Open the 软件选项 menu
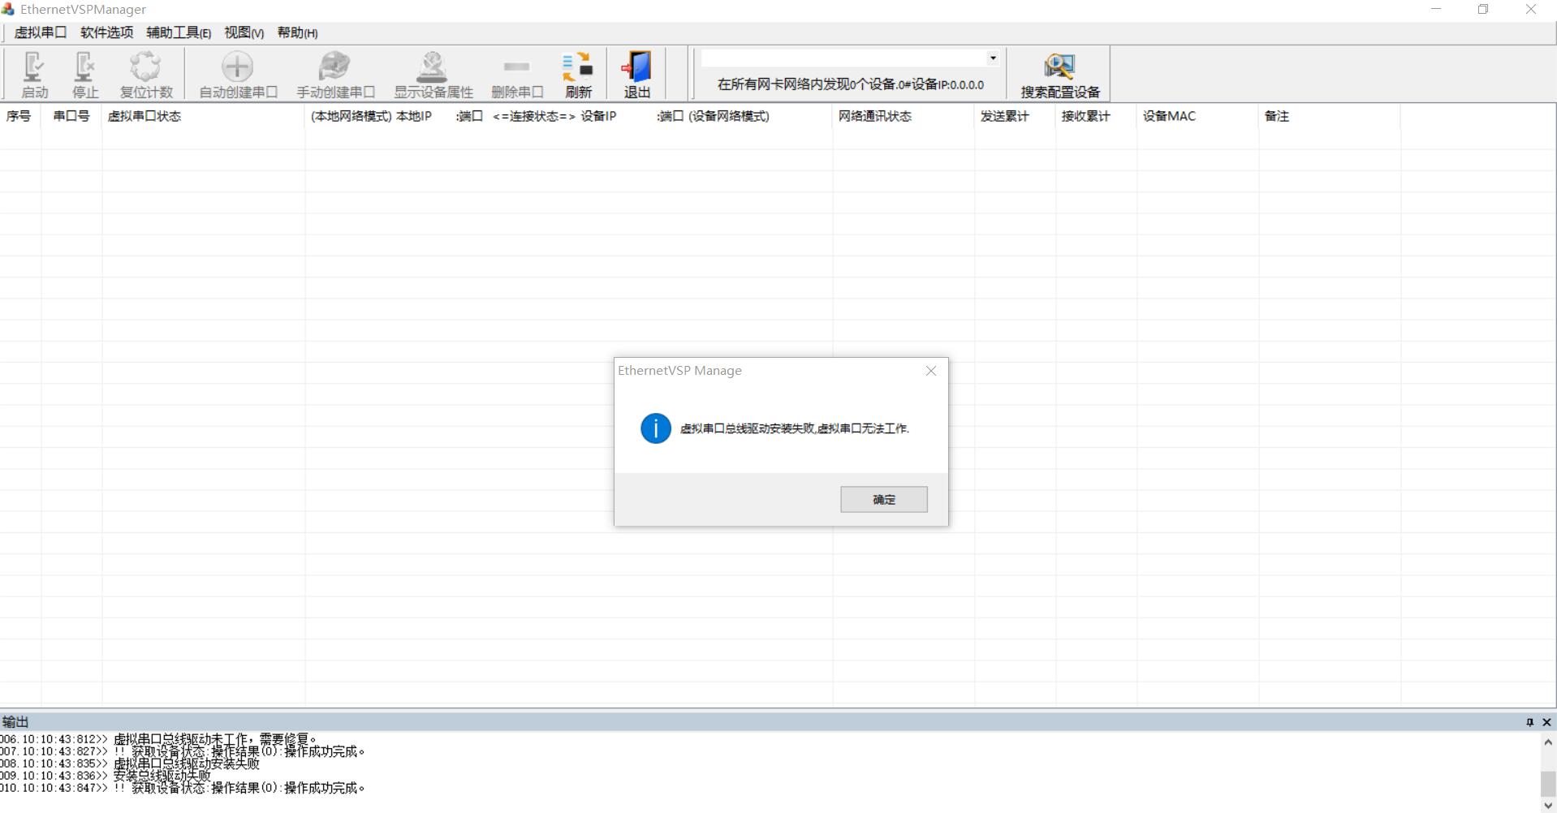 pos(106,32)
